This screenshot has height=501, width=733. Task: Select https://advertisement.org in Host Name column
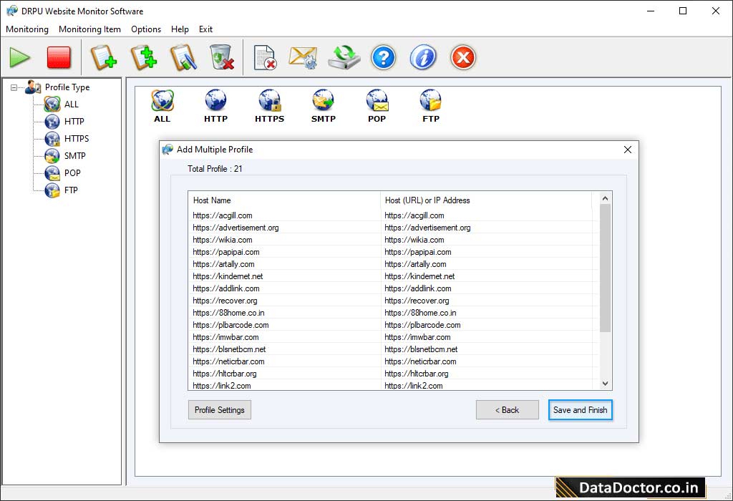[236, 228]
